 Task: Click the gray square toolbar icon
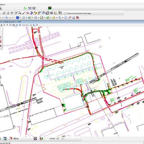tap(51, 13)
